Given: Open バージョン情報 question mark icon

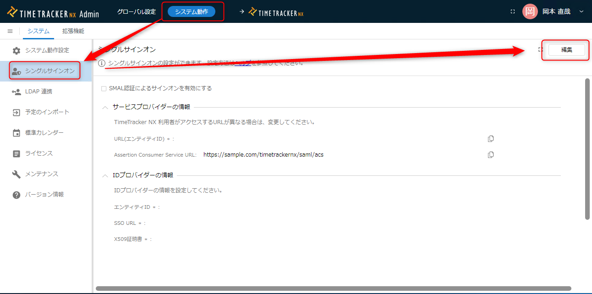Looking at the screenshot, I should (x=16, y=195).
